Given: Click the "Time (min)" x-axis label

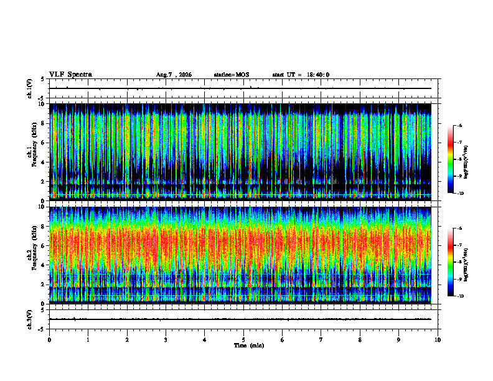Looking at the screenshot, I should pyautogui.click(x=249, y=346).
